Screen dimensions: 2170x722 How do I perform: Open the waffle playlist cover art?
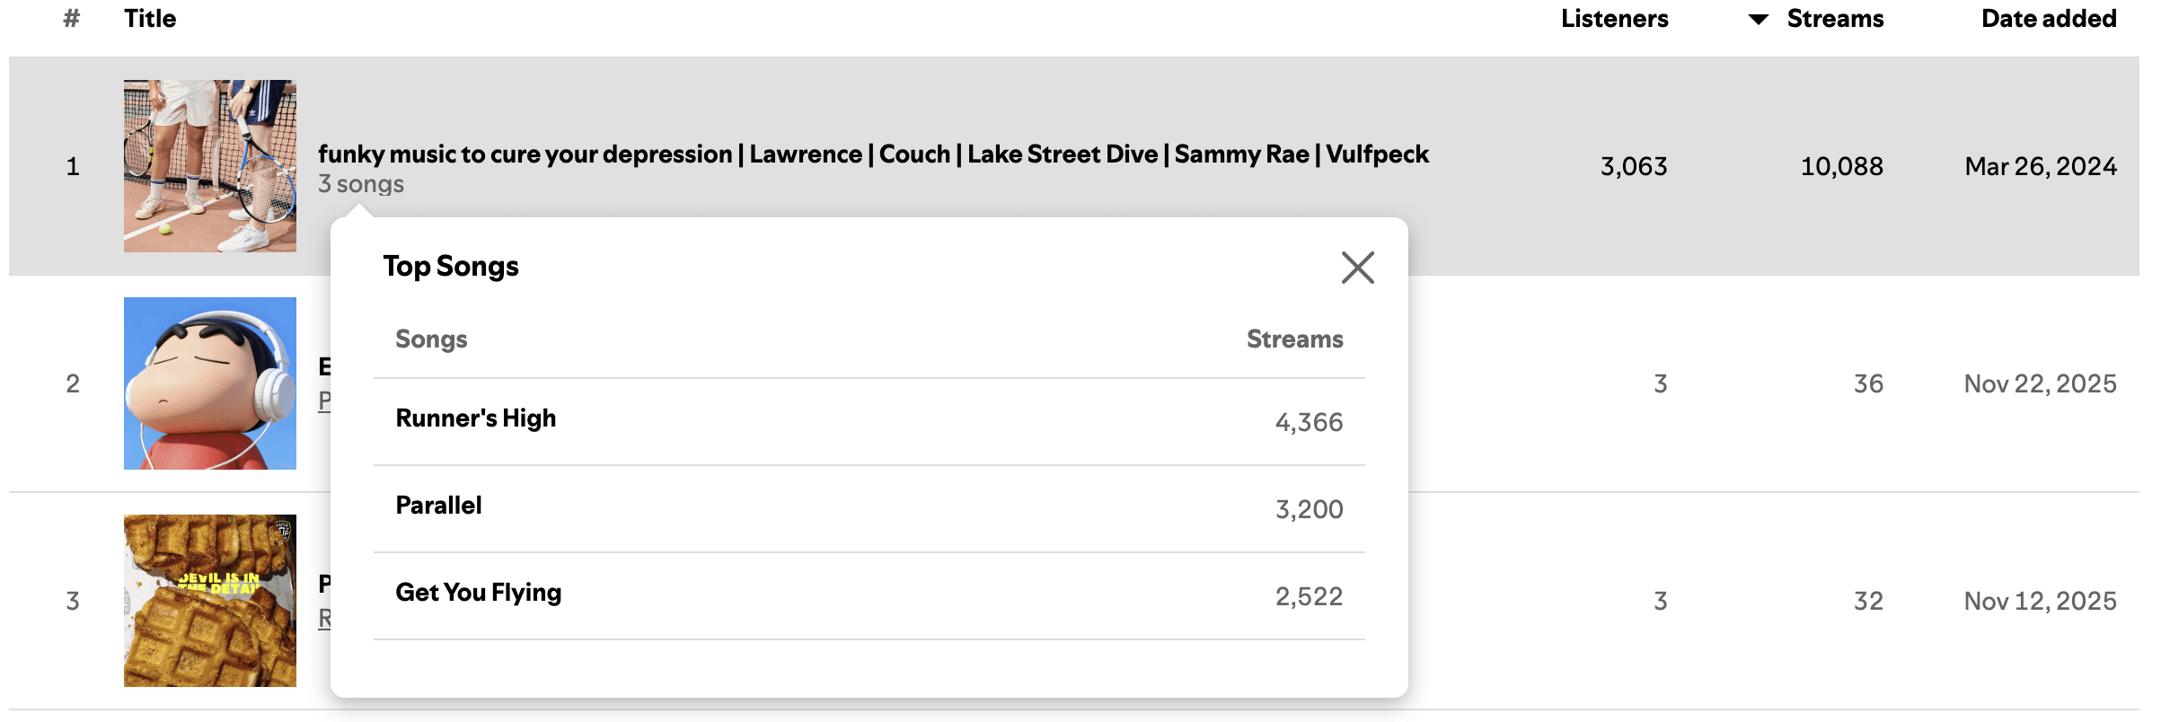tap(210, 601)
